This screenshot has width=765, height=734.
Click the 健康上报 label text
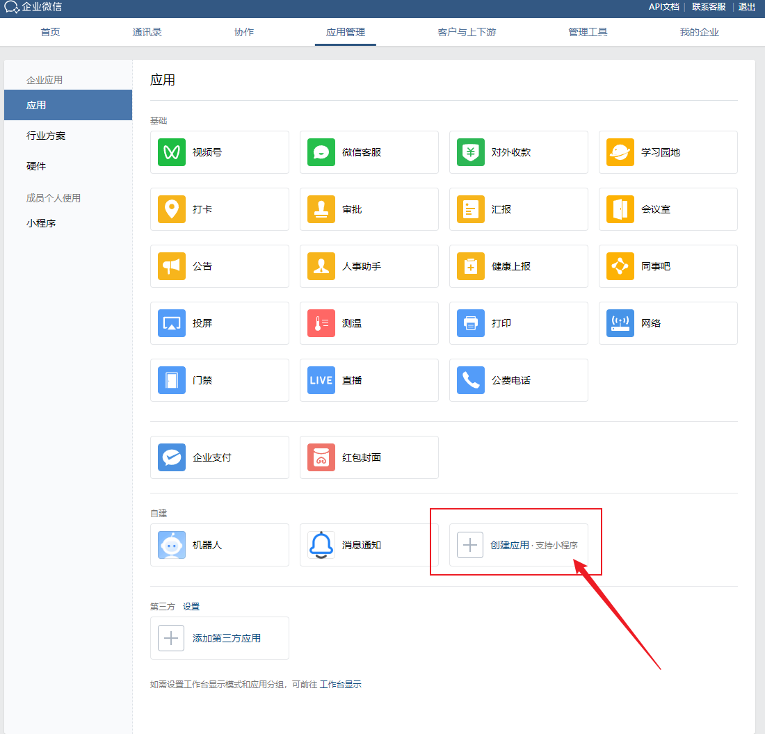tap(511, 266)
